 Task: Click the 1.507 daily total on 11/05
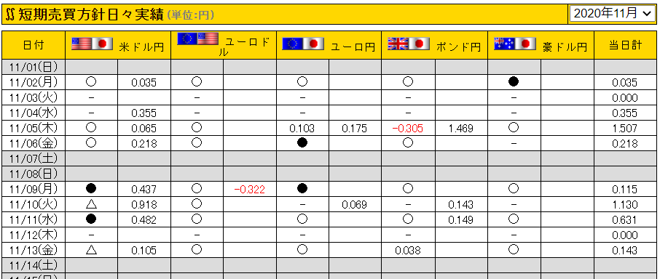tap(624, 129)
